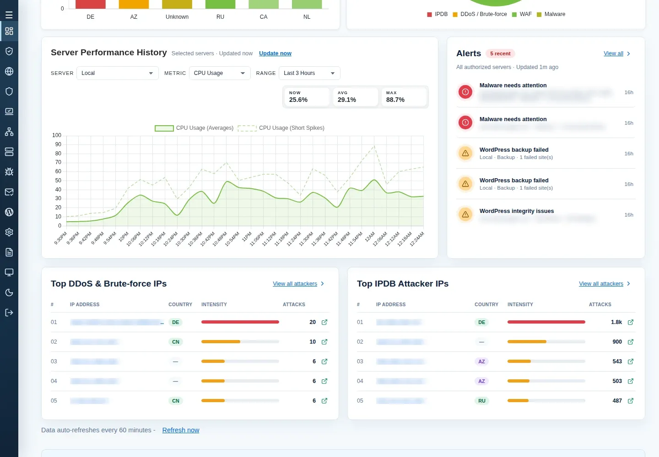Open the mail envelope icon in sidebar

(9, 192)
